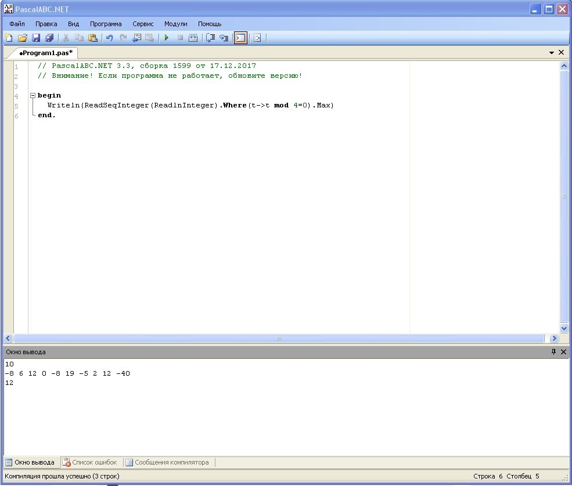Paste from clipboard using toolbar icon

93,38
